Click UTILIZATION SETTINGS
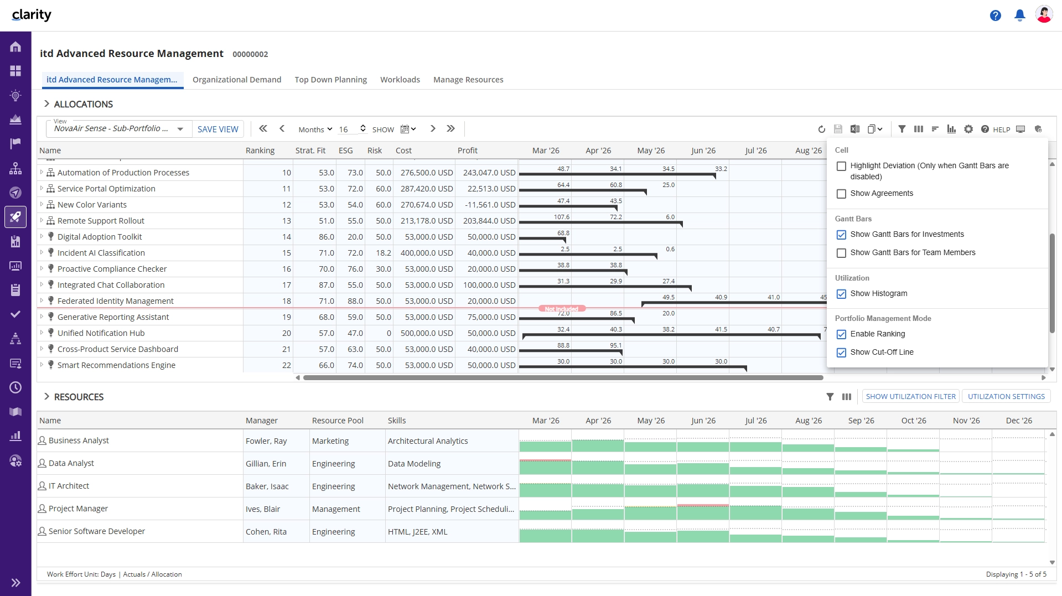The image size is (1062, 596). [x=1006, y=396]
